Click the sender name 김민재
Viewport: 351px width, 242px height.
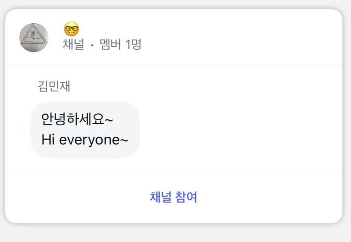pyautogui.click(x=54, y=86)
